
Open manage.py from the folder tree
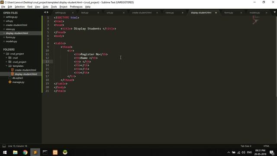18,82
